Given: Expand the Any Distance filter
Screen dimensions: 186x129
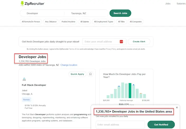Looking at the screenshot, I should (51, 22).
